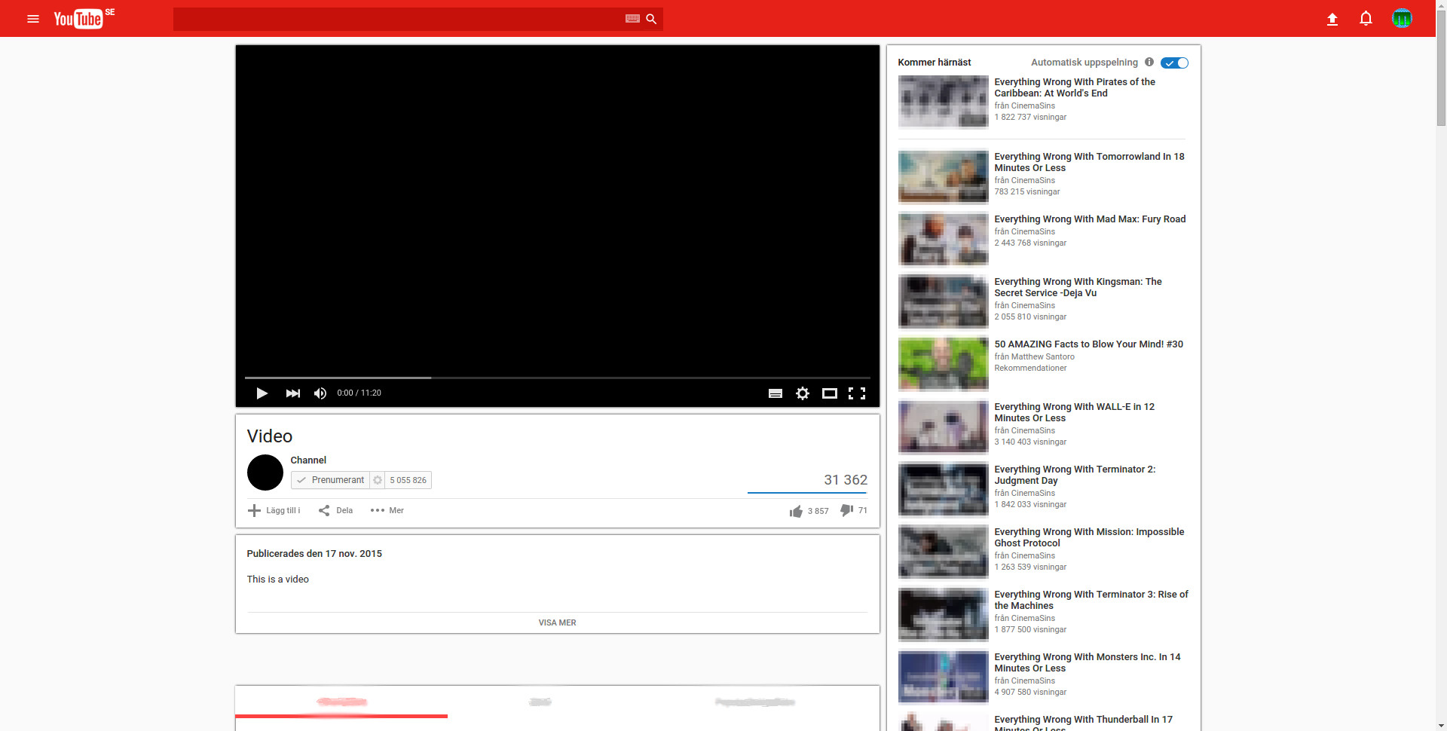Viewport: 1447px width, 731px height.
Task: Click the thumbnail for Everything Wrong With Mad Max: Fury Road
Action: [942, 239]
